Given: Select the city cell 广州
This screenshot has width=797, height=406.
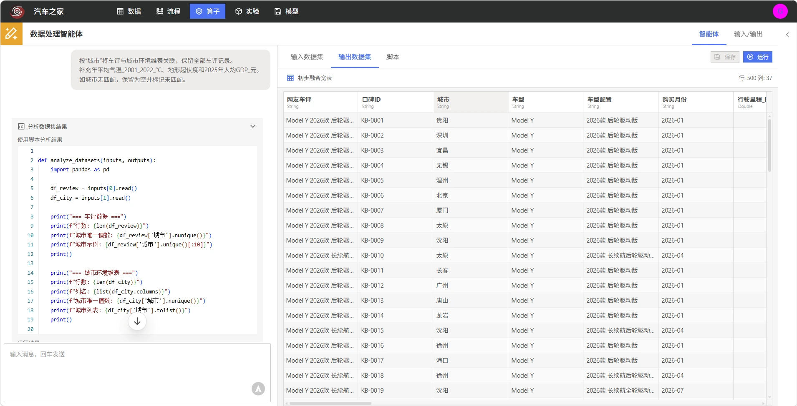Looking at the screenshot, I should click(x=470, y=286).
